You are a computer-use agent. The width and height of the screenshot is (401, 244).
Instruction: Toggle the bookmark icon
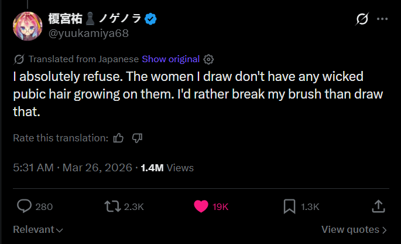(290, 206)
